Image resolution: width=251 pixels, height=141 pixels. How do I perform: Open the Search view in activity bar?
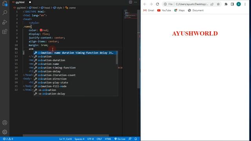[5, 13]
